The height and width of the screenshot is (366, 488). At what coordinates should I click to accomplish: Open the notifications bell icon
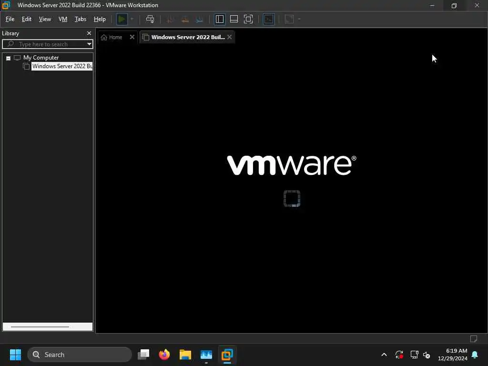click(x=475, y=355)
